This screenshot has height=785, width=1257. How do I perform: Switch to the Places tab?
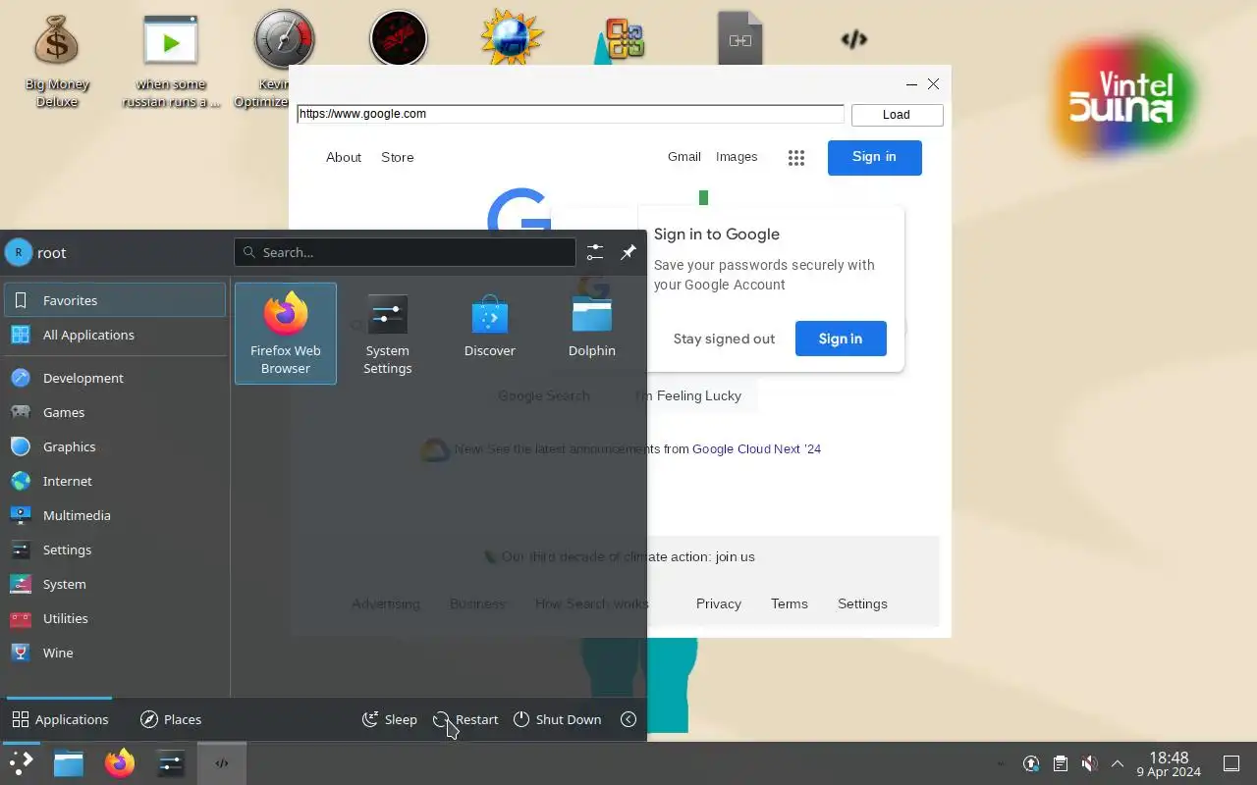171,719
